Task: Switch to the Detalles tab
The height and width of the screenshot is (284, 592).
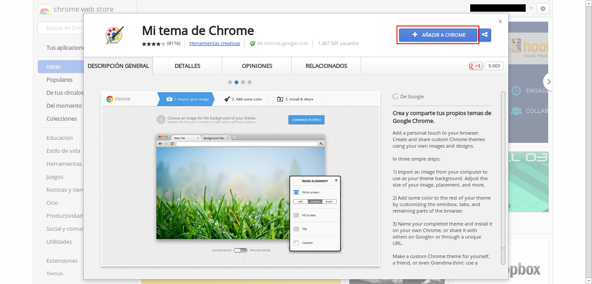Action: point(187,66)
